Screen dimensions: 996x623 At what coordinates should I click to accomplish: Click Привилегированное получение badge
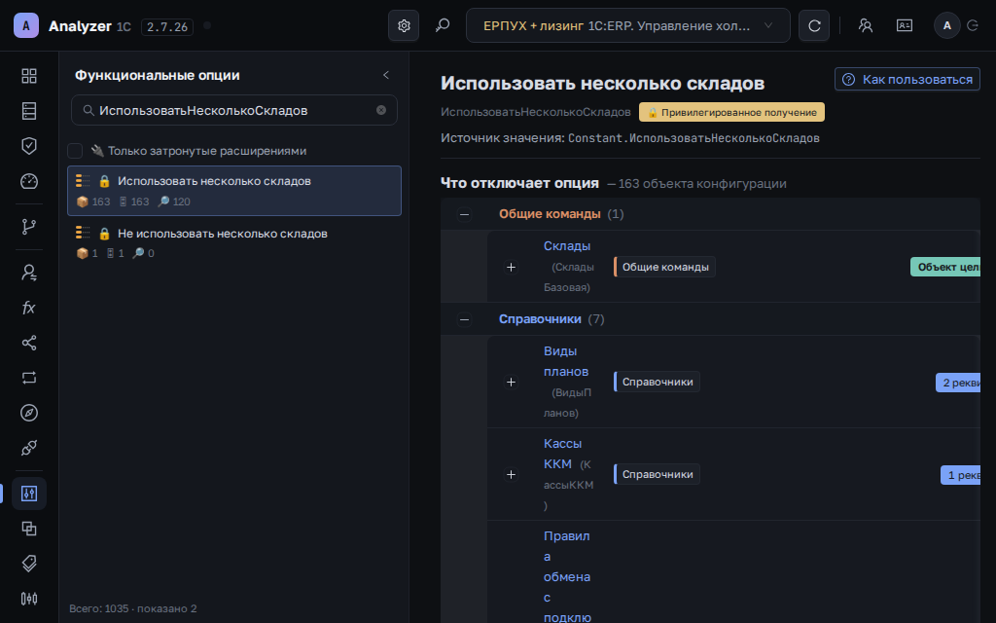tap(731, 112)
